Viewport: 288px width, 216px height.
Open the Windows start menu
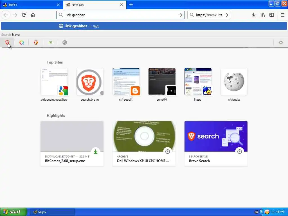click(x=13, y=212)
